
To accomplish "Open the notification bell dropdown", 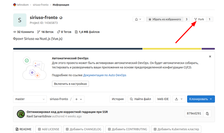I will [x=138, y=19].
